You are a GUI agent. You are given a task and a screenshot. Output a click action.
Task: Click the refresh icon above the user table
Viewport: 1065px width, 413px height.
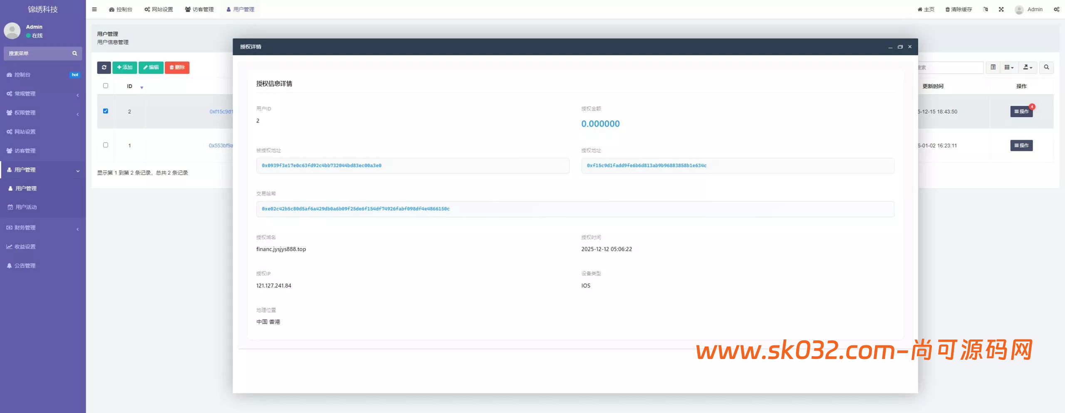coord(104,67)
